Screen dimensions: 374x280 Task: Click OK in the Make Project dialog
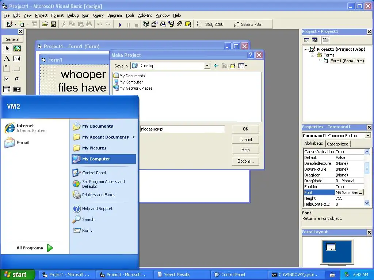(x=245, y=129)
